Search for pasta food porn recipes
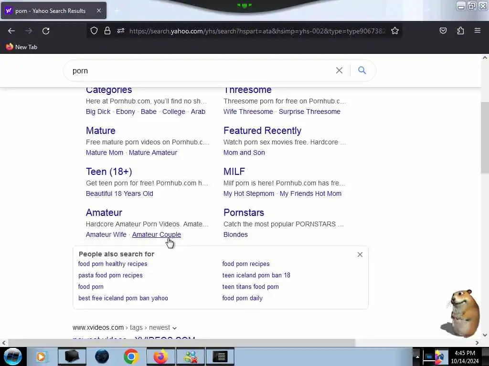The height and width of the screenshot is (366, 489). [x=110, y=275]
